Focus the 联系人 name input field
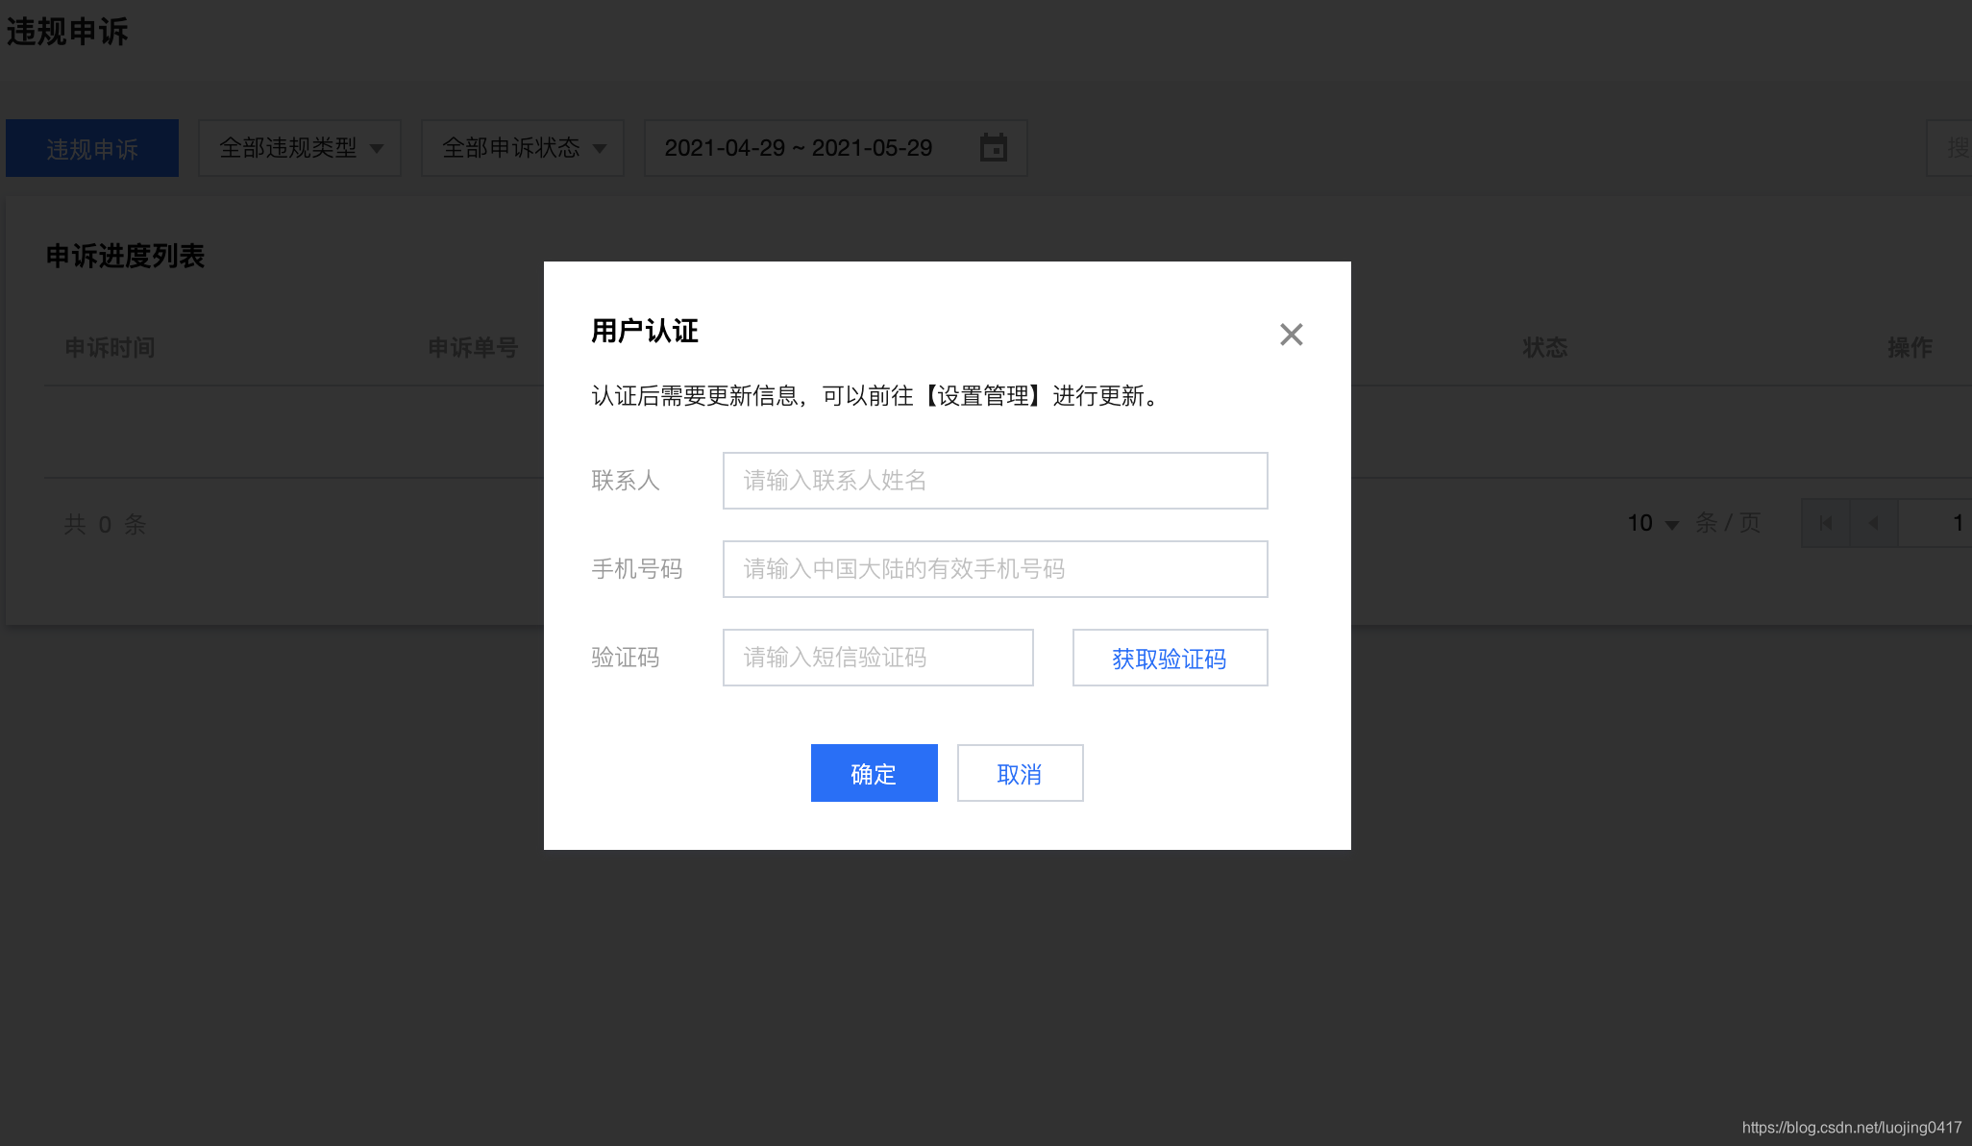The width and height of the screenshot is (1972, 1146). tap(995, 481)
